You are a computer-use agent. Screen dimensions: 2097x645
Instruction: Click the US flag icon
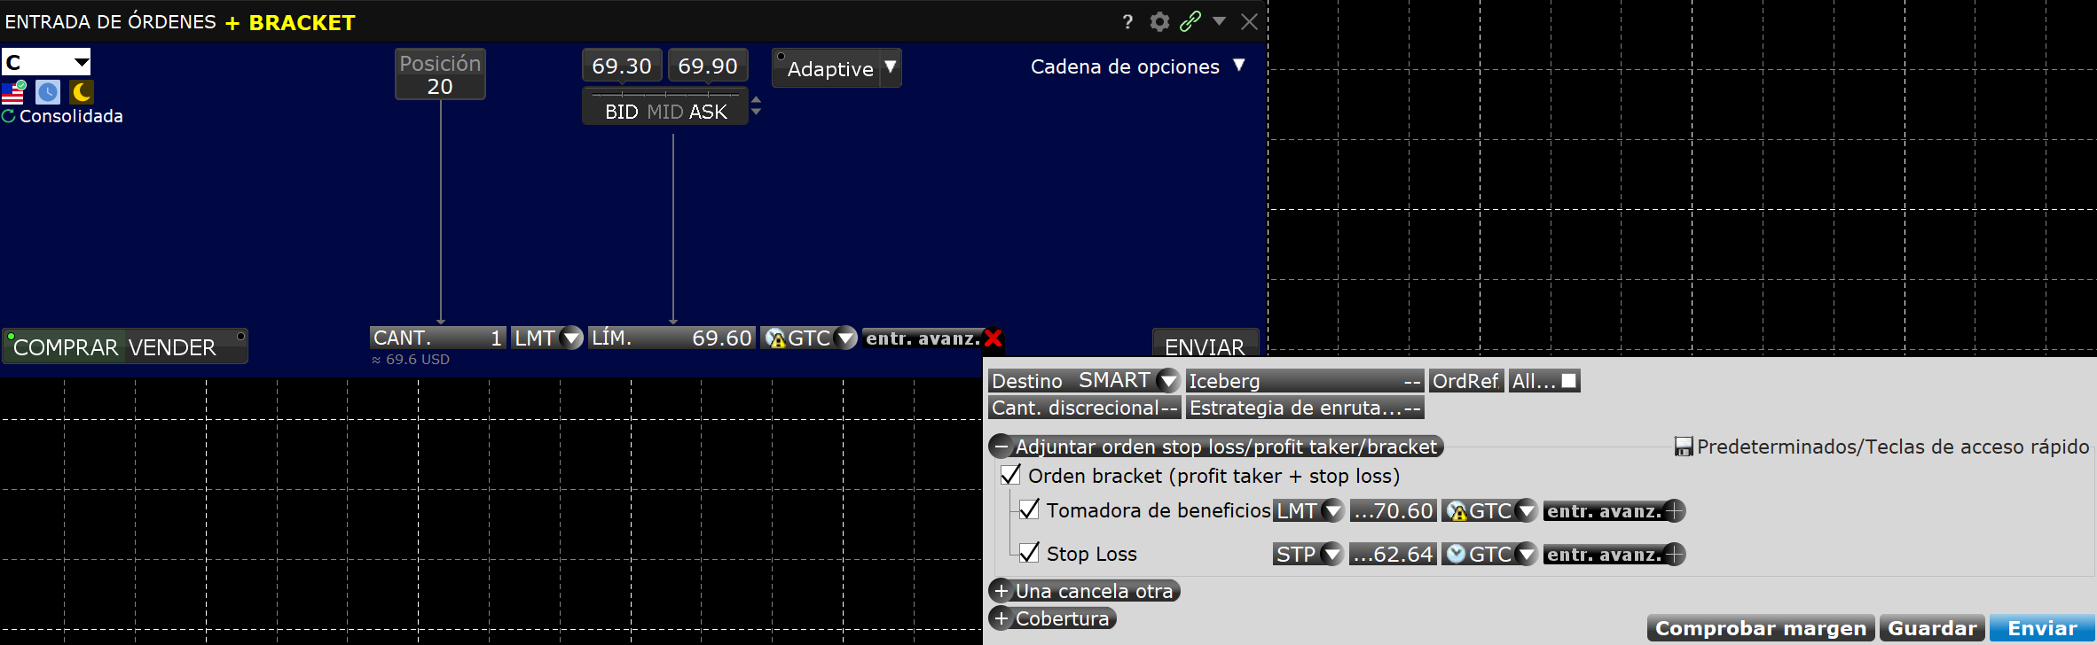(13, 92)
